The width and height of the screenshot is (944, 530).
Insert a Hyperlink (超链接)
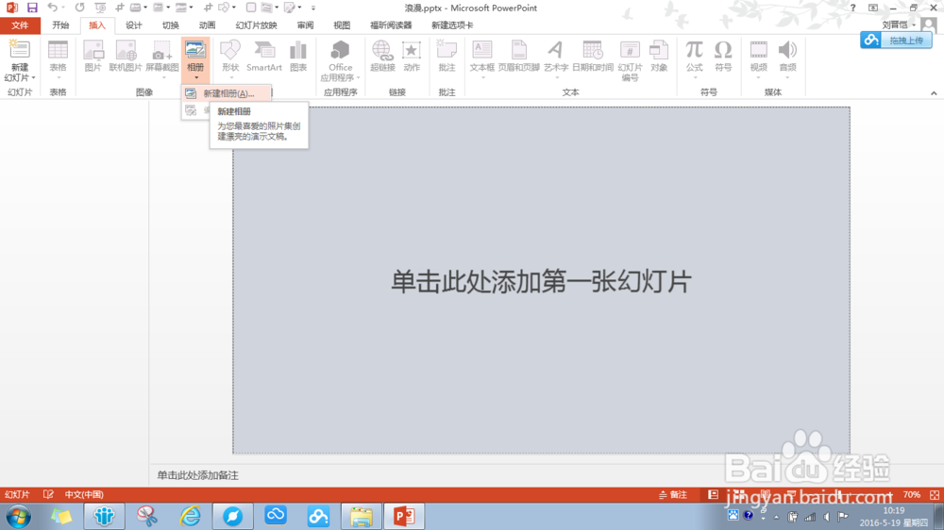[382, 56]
